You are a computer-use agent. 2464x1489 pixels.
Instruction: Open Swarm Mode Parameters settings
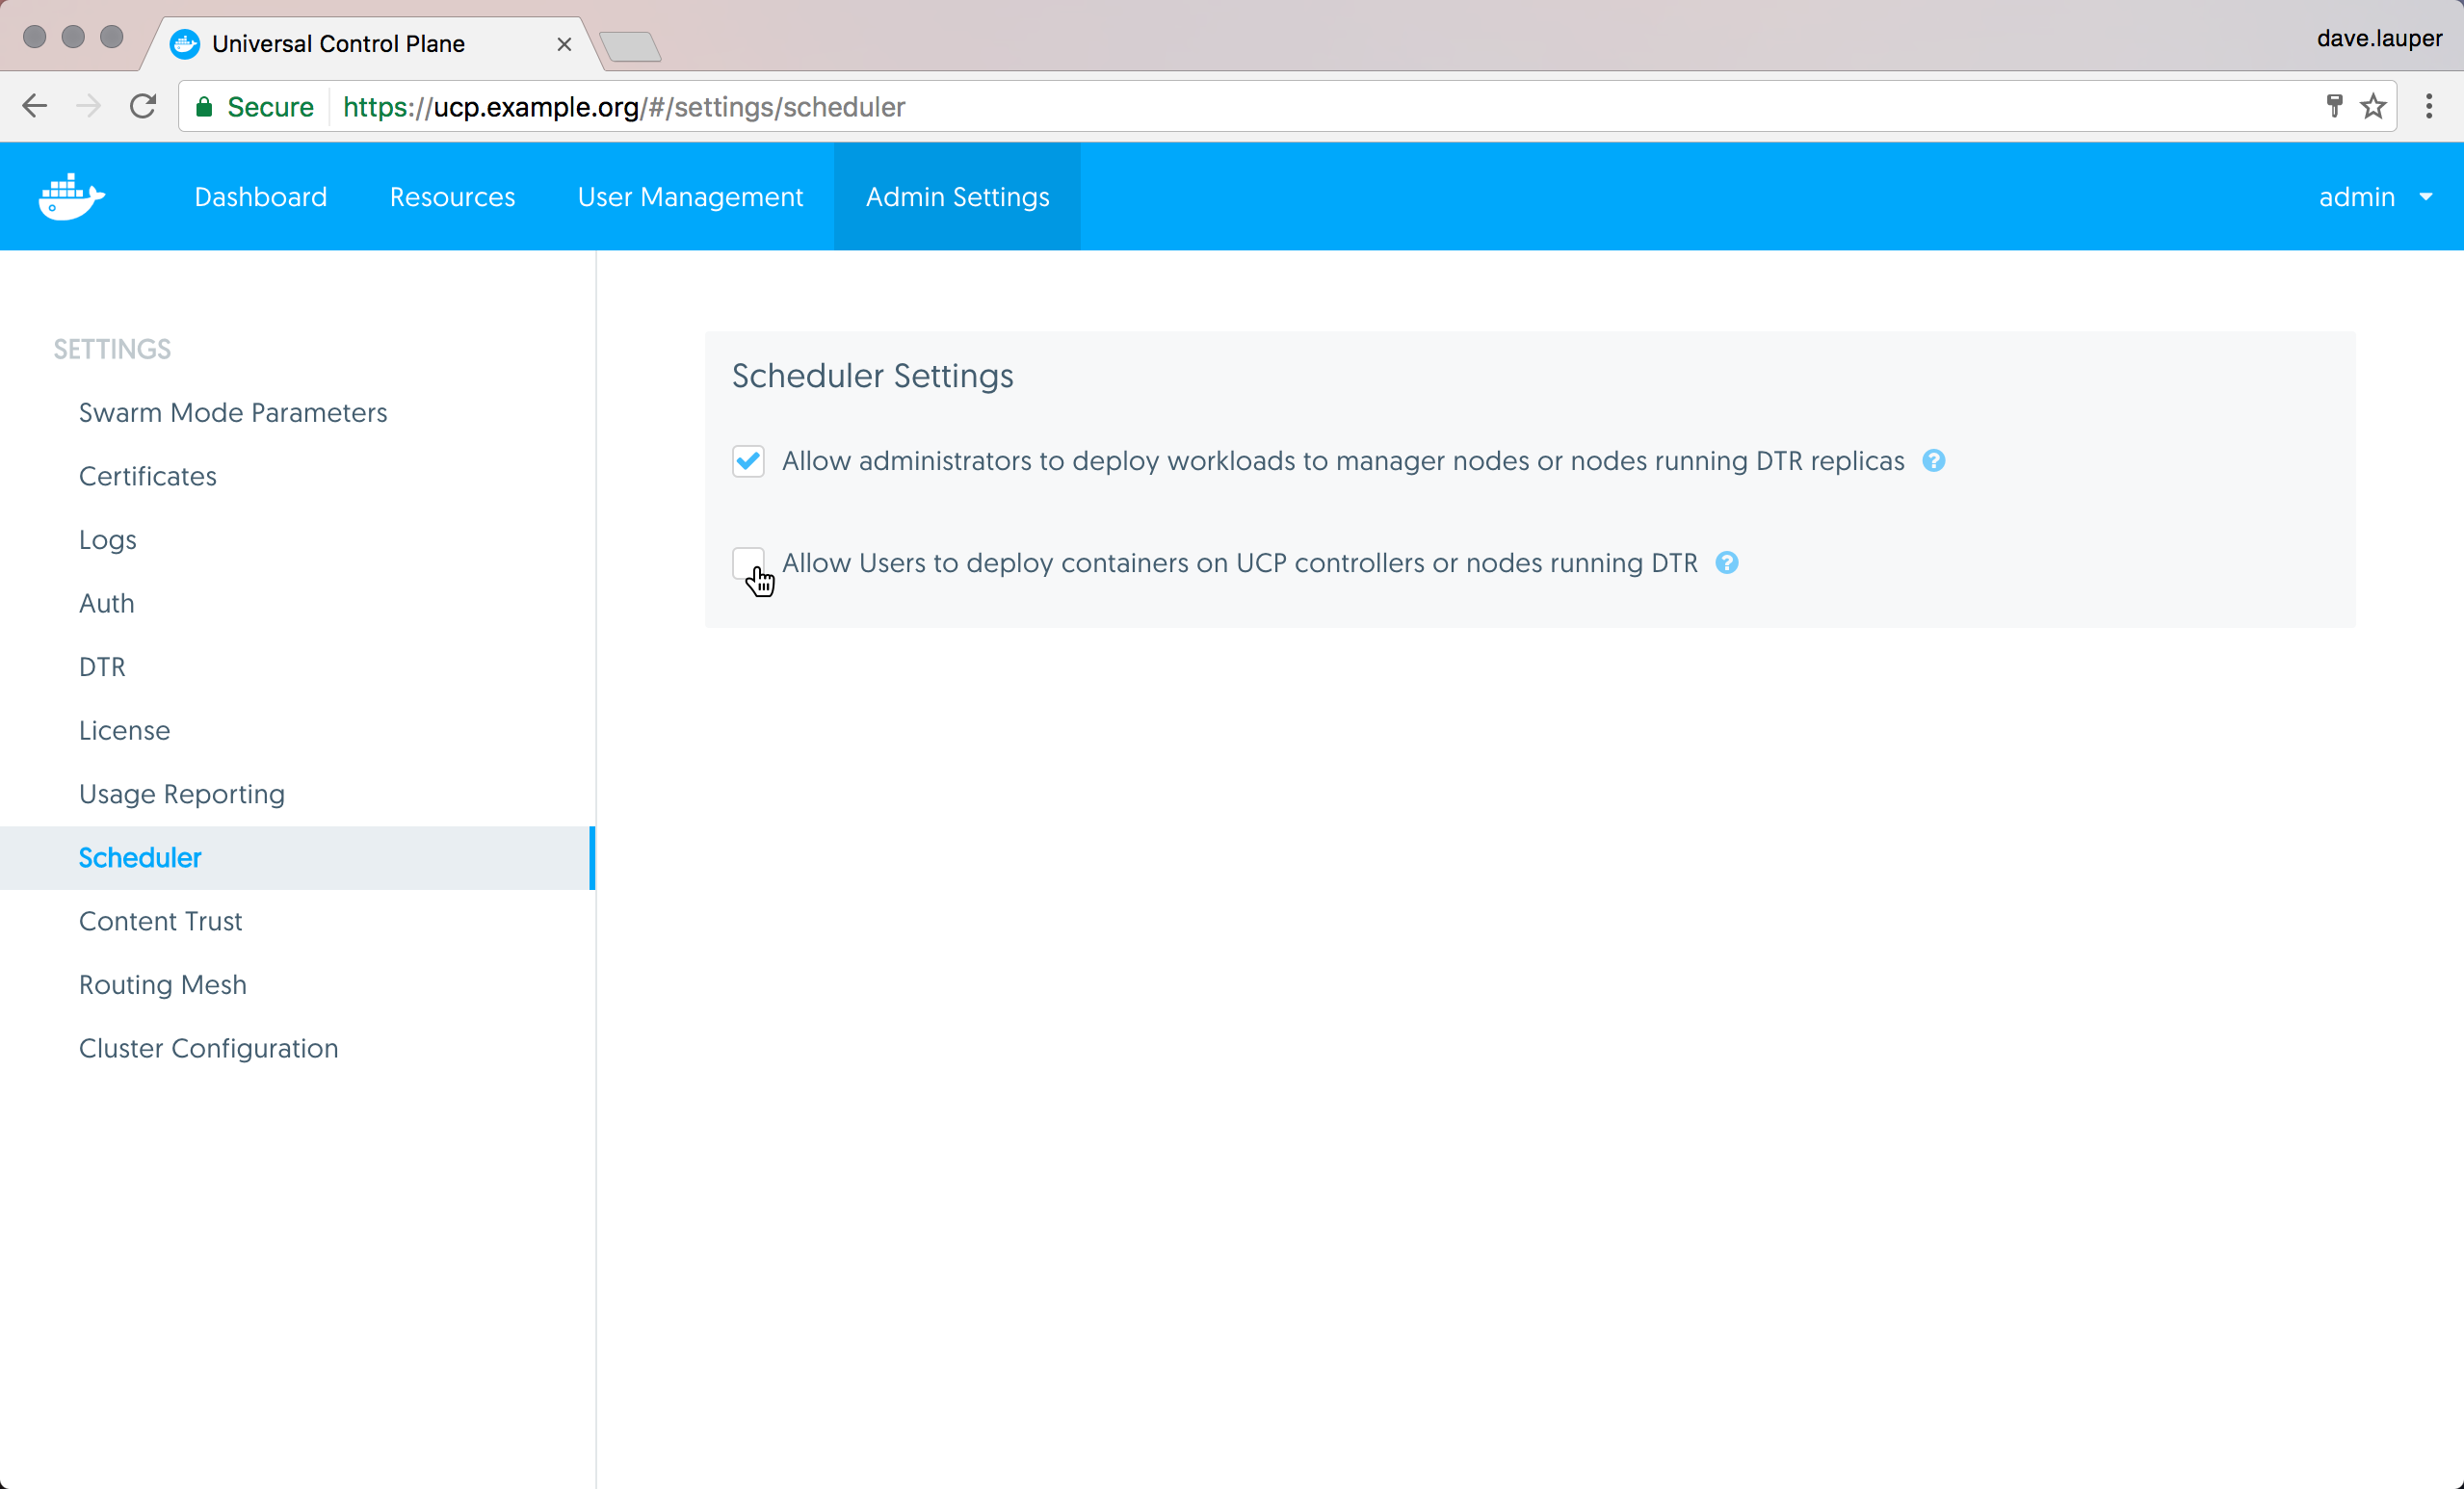coord(233,413)
